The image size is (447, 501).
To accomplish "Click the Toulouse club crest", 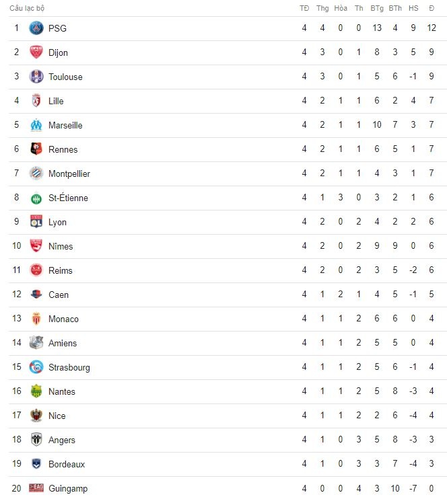I will pos(36,77).
